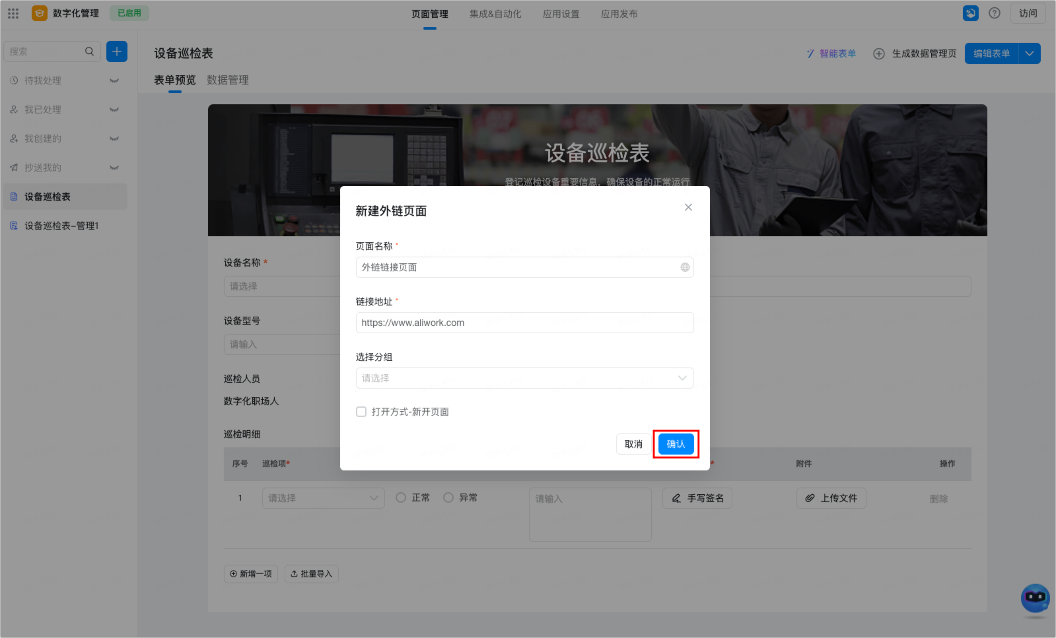This screenshot has width=1056, height=638.
Task: Click the 设备型号 请输入 field
Action: 282,344
